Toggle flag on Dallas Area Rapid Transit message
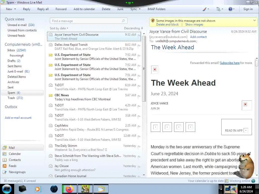 [x=139, y=46]
